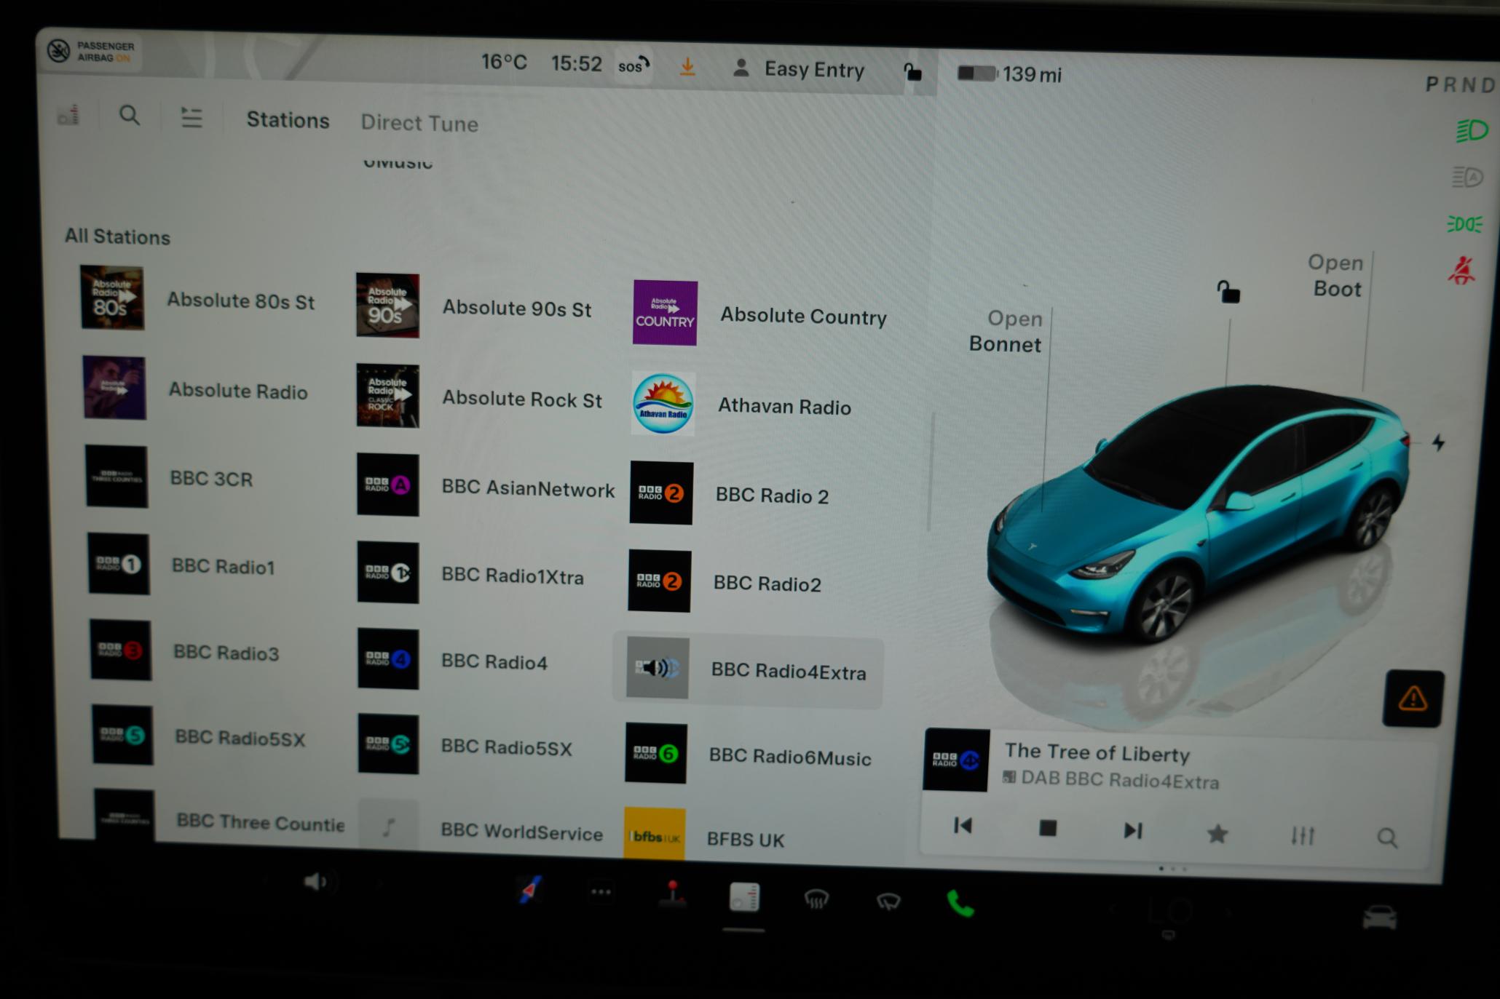The image size is (1500, 999).
Task: Open the media search magnifier icon
Action: tap(129, 115)
